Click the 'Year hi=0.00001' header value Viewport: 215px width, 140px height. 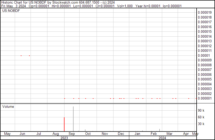pos(148,6)
